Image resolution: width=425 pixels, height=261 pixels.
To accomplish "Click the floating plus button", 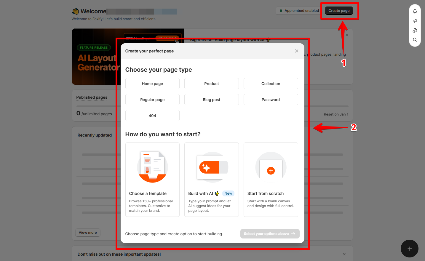I will pos(410,249).
